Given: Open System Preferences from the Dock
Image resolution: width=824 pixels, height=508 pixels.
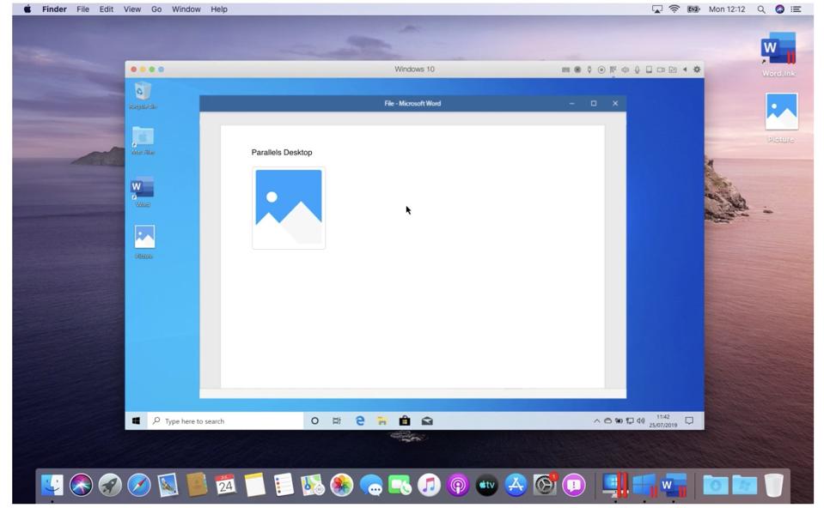Looking at the screenshot, I should 545,484.
